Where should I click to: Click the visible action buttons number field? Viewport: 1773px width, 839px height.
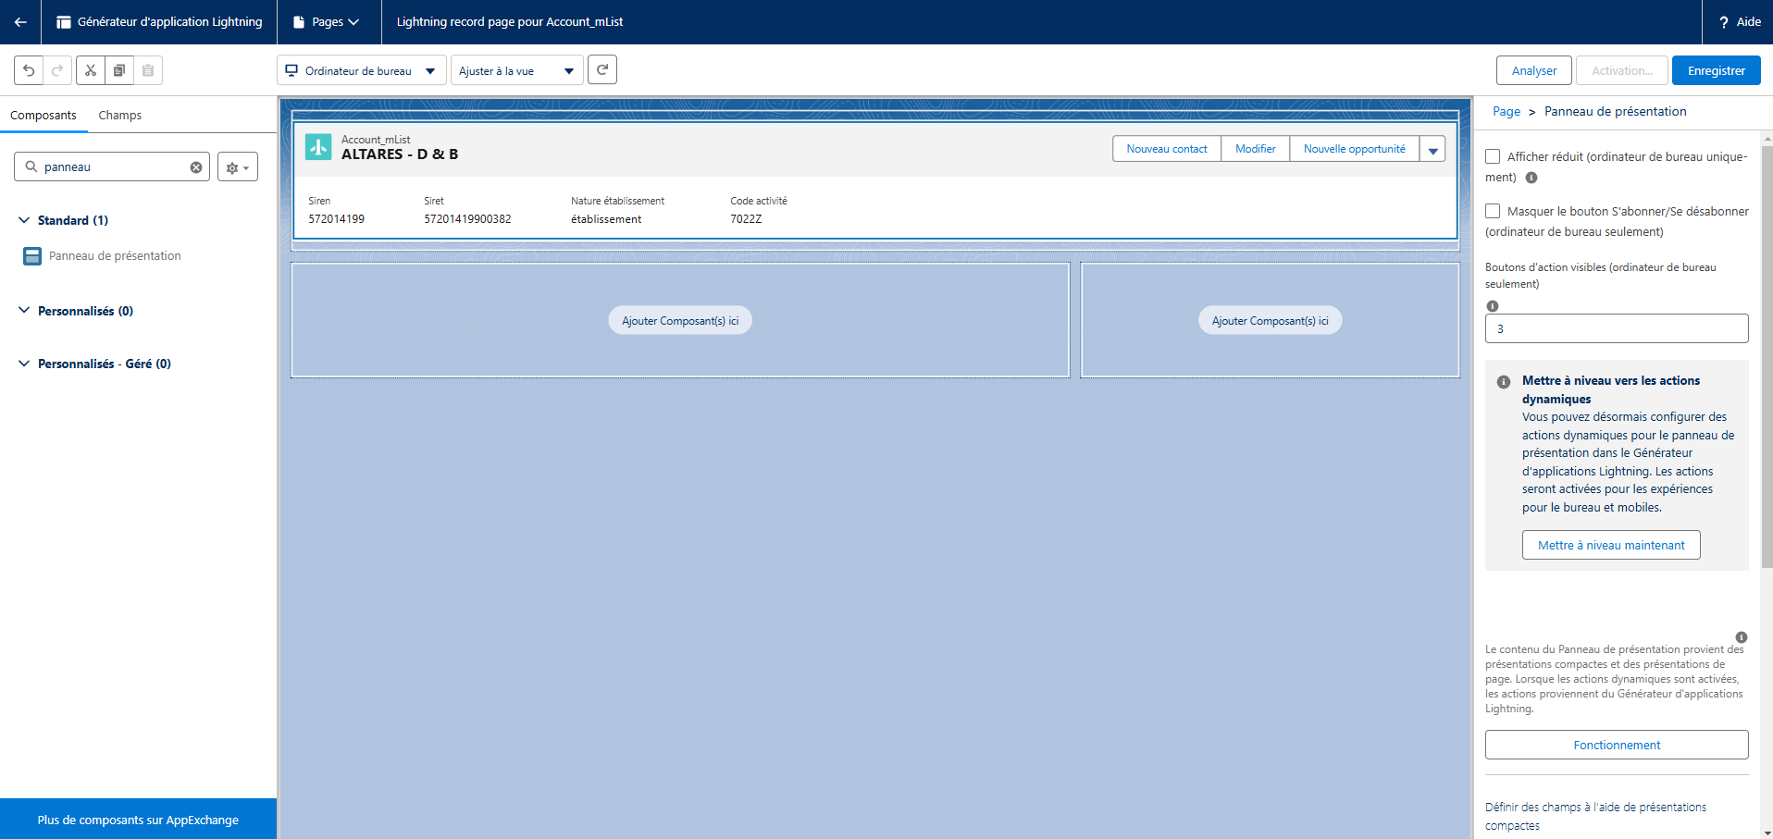click(x=1617, y=328)
